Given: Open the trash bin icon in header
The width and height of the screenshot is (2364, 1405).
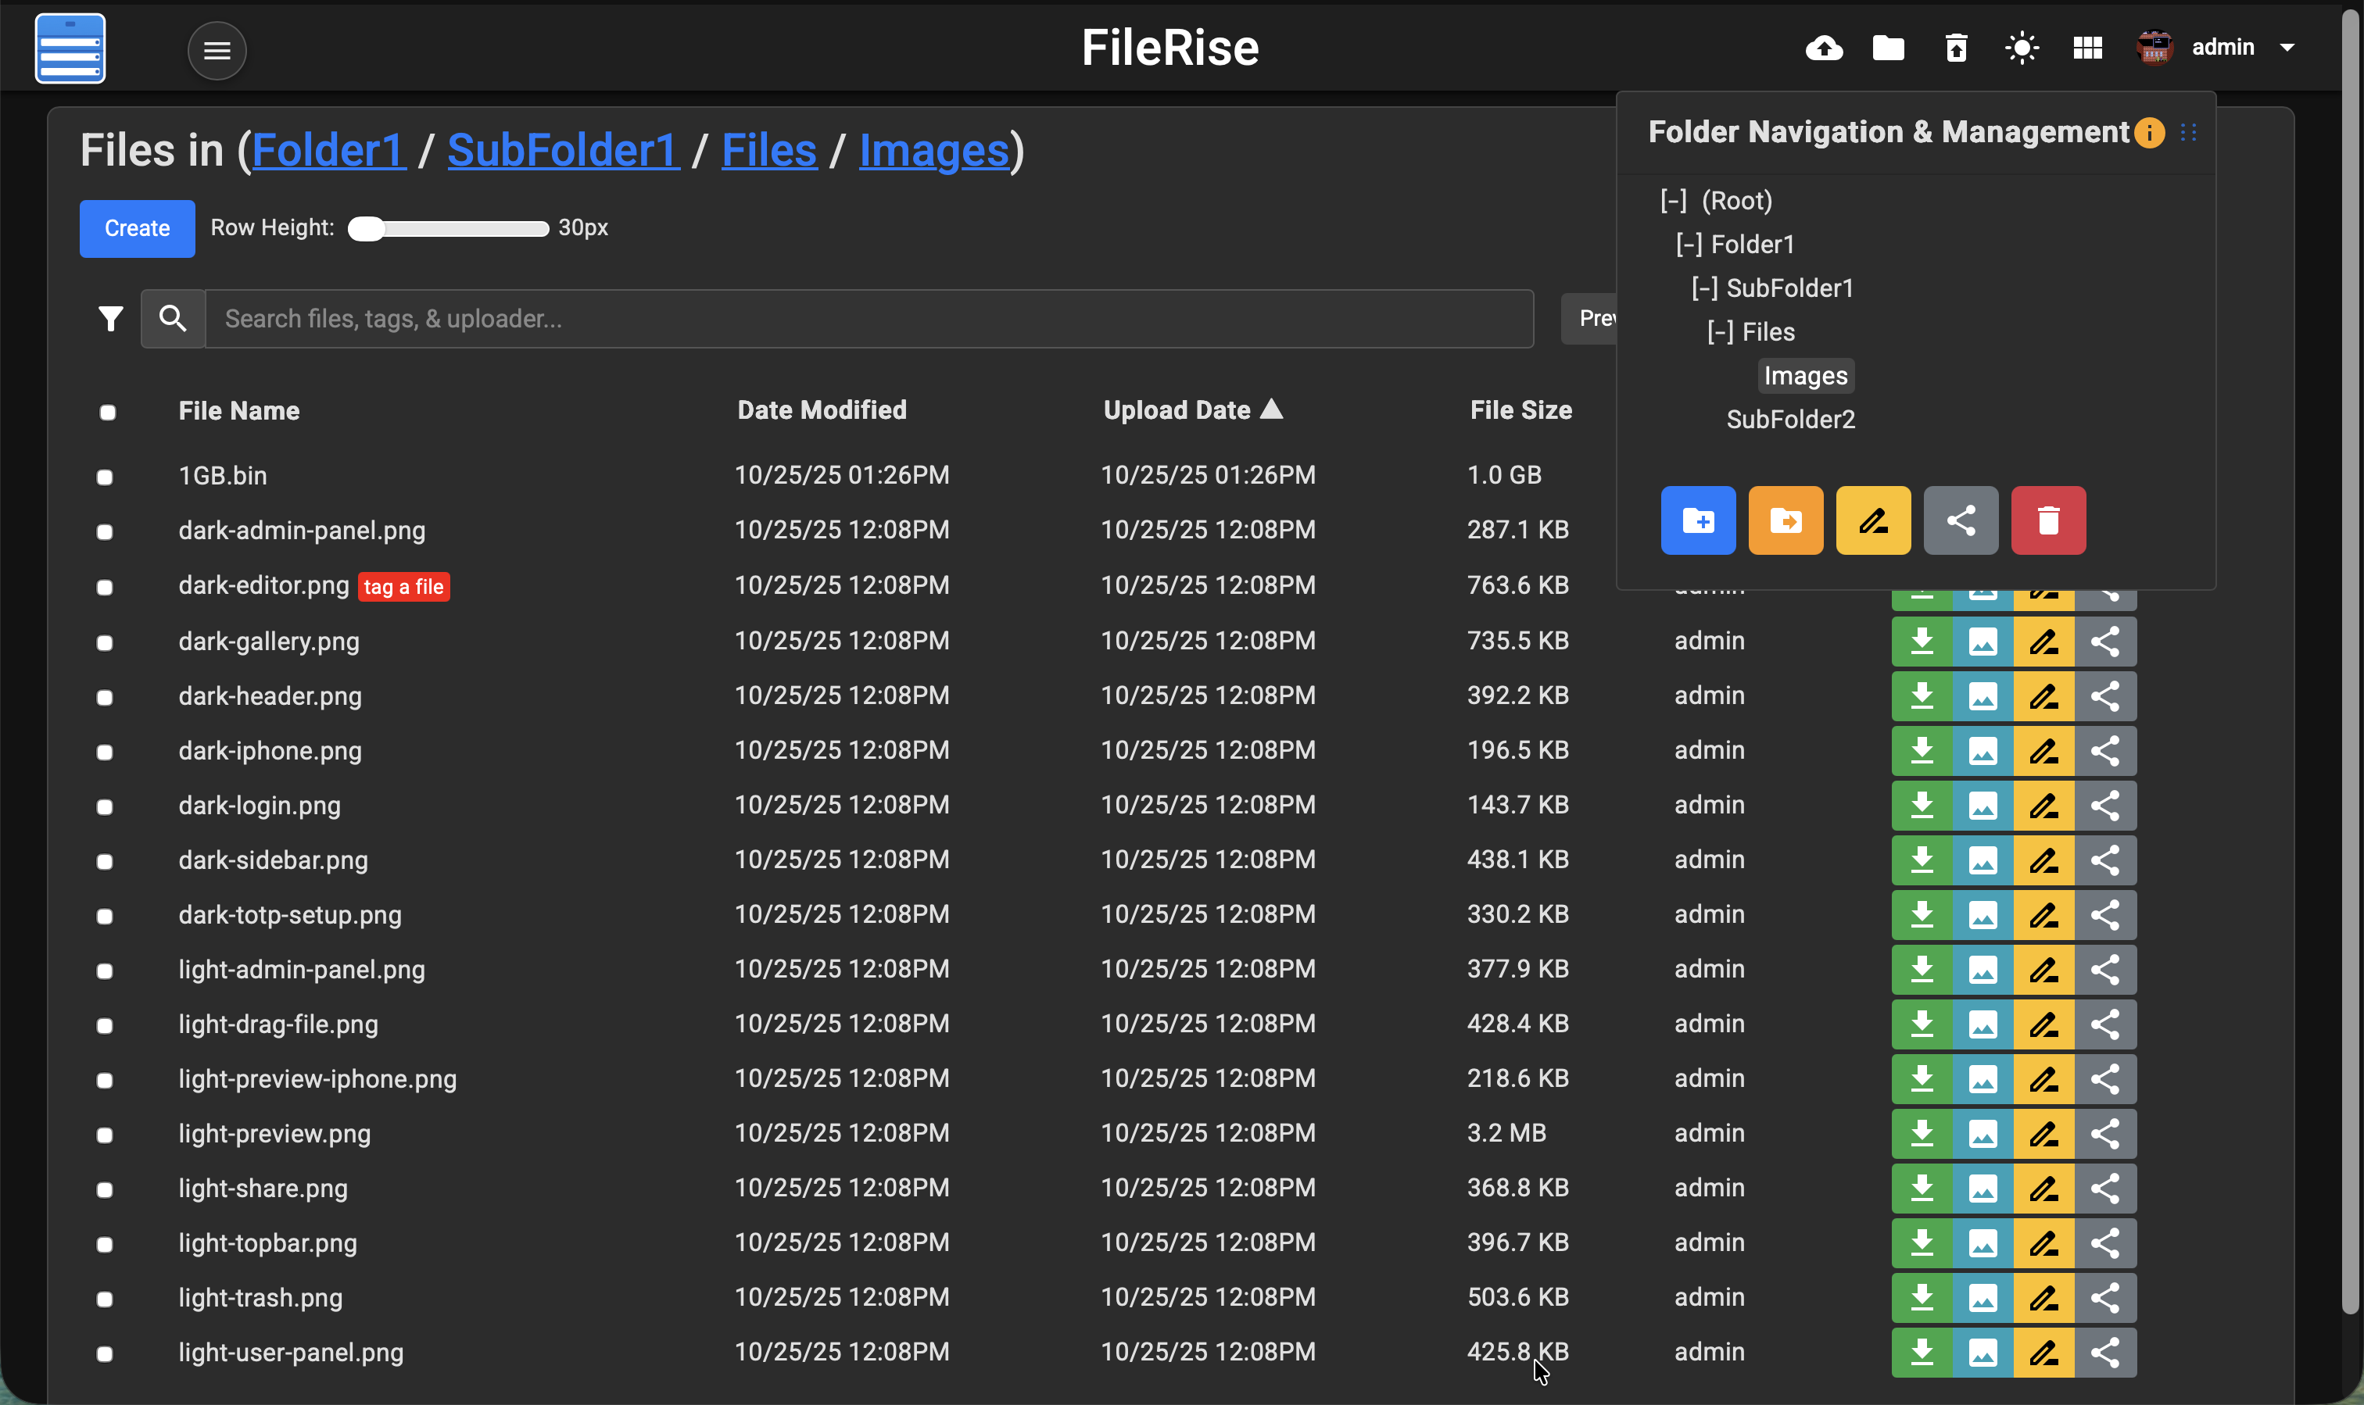Looking at the screenshot, I should [x=1956, y=48].
